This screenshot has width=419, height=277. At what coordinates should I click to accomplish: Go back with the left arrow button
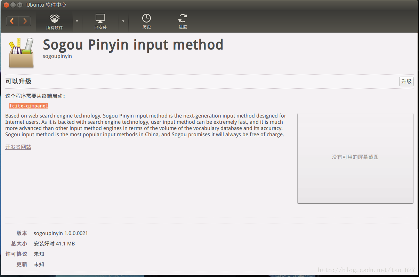coord(12,21)
